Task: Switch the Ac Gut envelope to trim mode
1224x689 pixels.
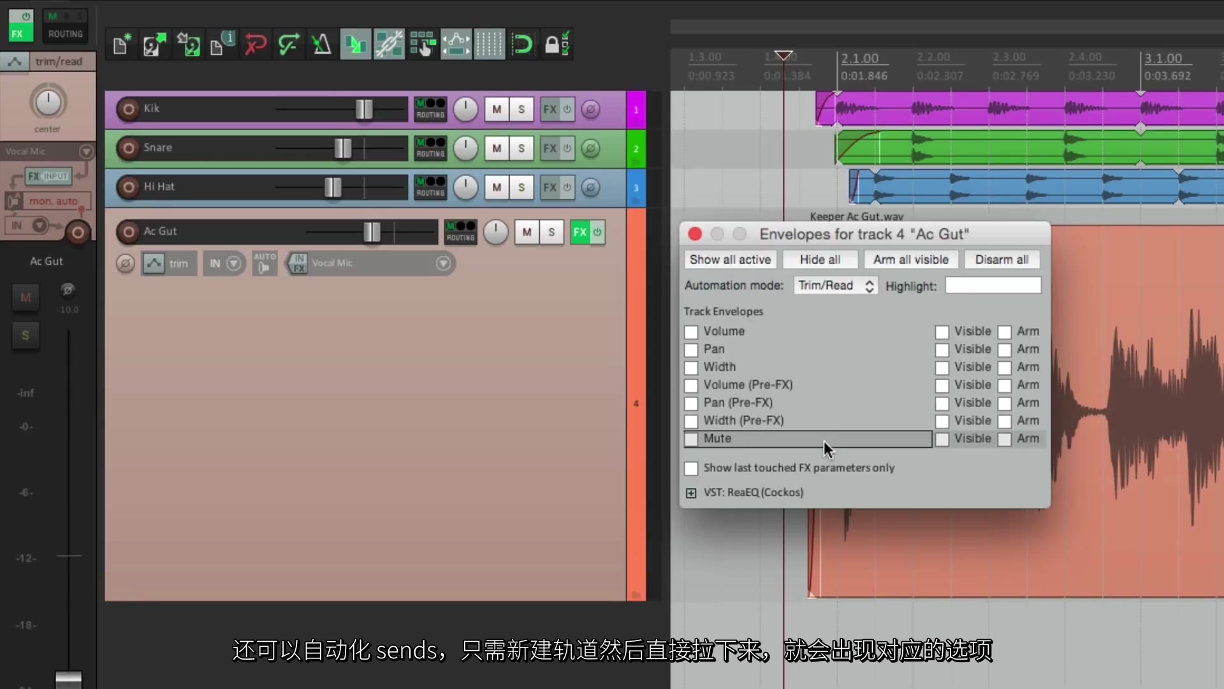Action: 168,263
